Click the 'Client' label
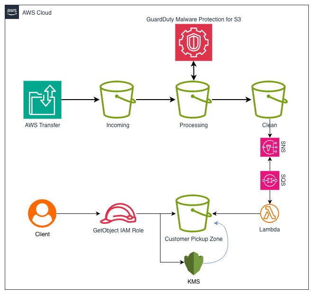314x295 pixels. point(43,234)
